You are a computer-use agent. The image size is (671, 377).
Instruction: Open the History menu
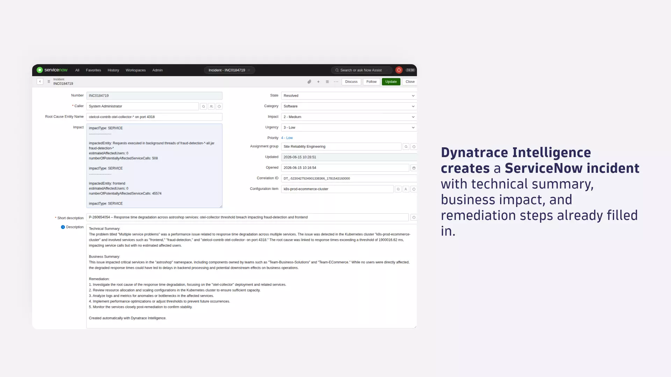coord(113,70)
